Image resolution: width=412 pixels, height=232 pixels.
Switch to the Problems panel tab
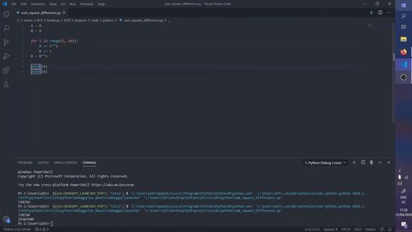point(25,162)
